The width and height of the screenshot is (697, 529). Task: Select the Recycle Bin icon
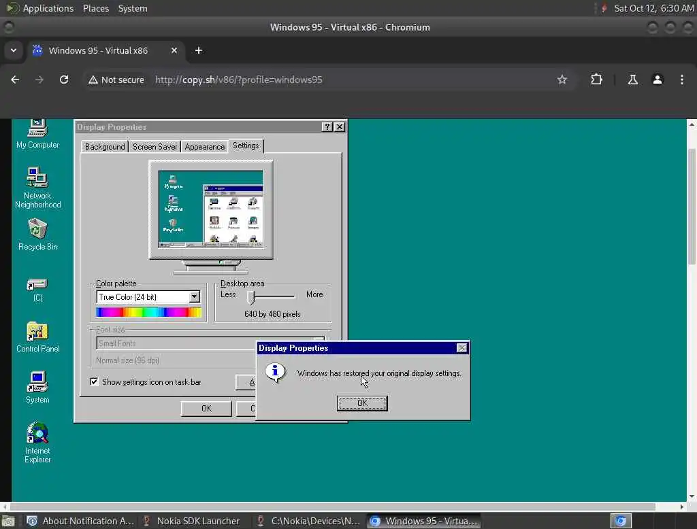37,235
